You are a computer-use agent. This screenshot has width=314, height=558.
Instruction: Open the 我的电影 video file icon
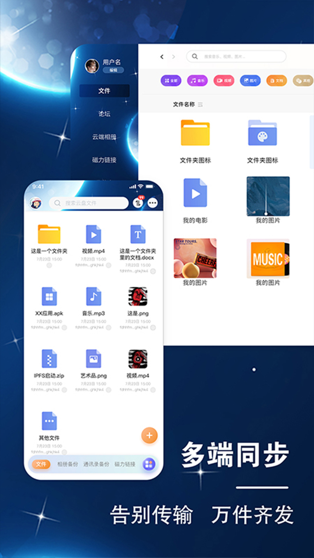tap(195, 193)
